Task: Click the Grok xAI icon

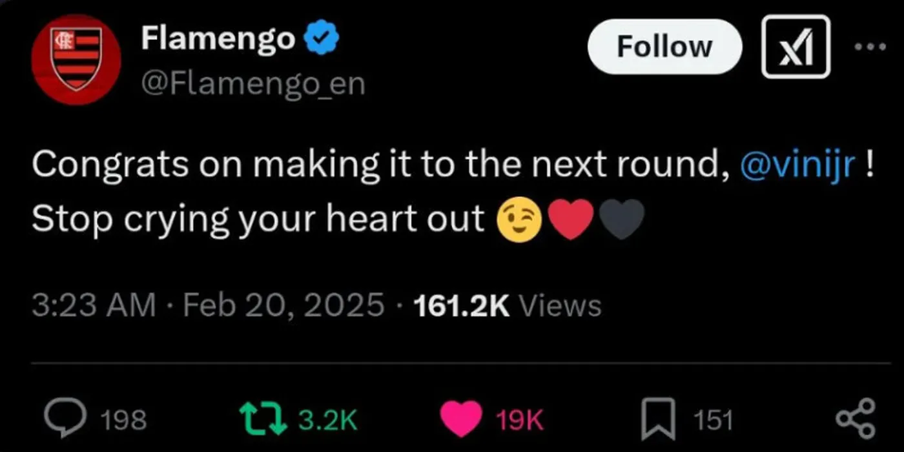Action: pyautogui.click(x=796, y=46)
